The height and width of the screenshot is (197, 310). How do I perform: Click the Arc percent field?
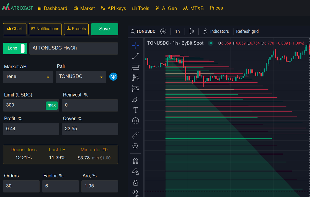pos(100,186)
